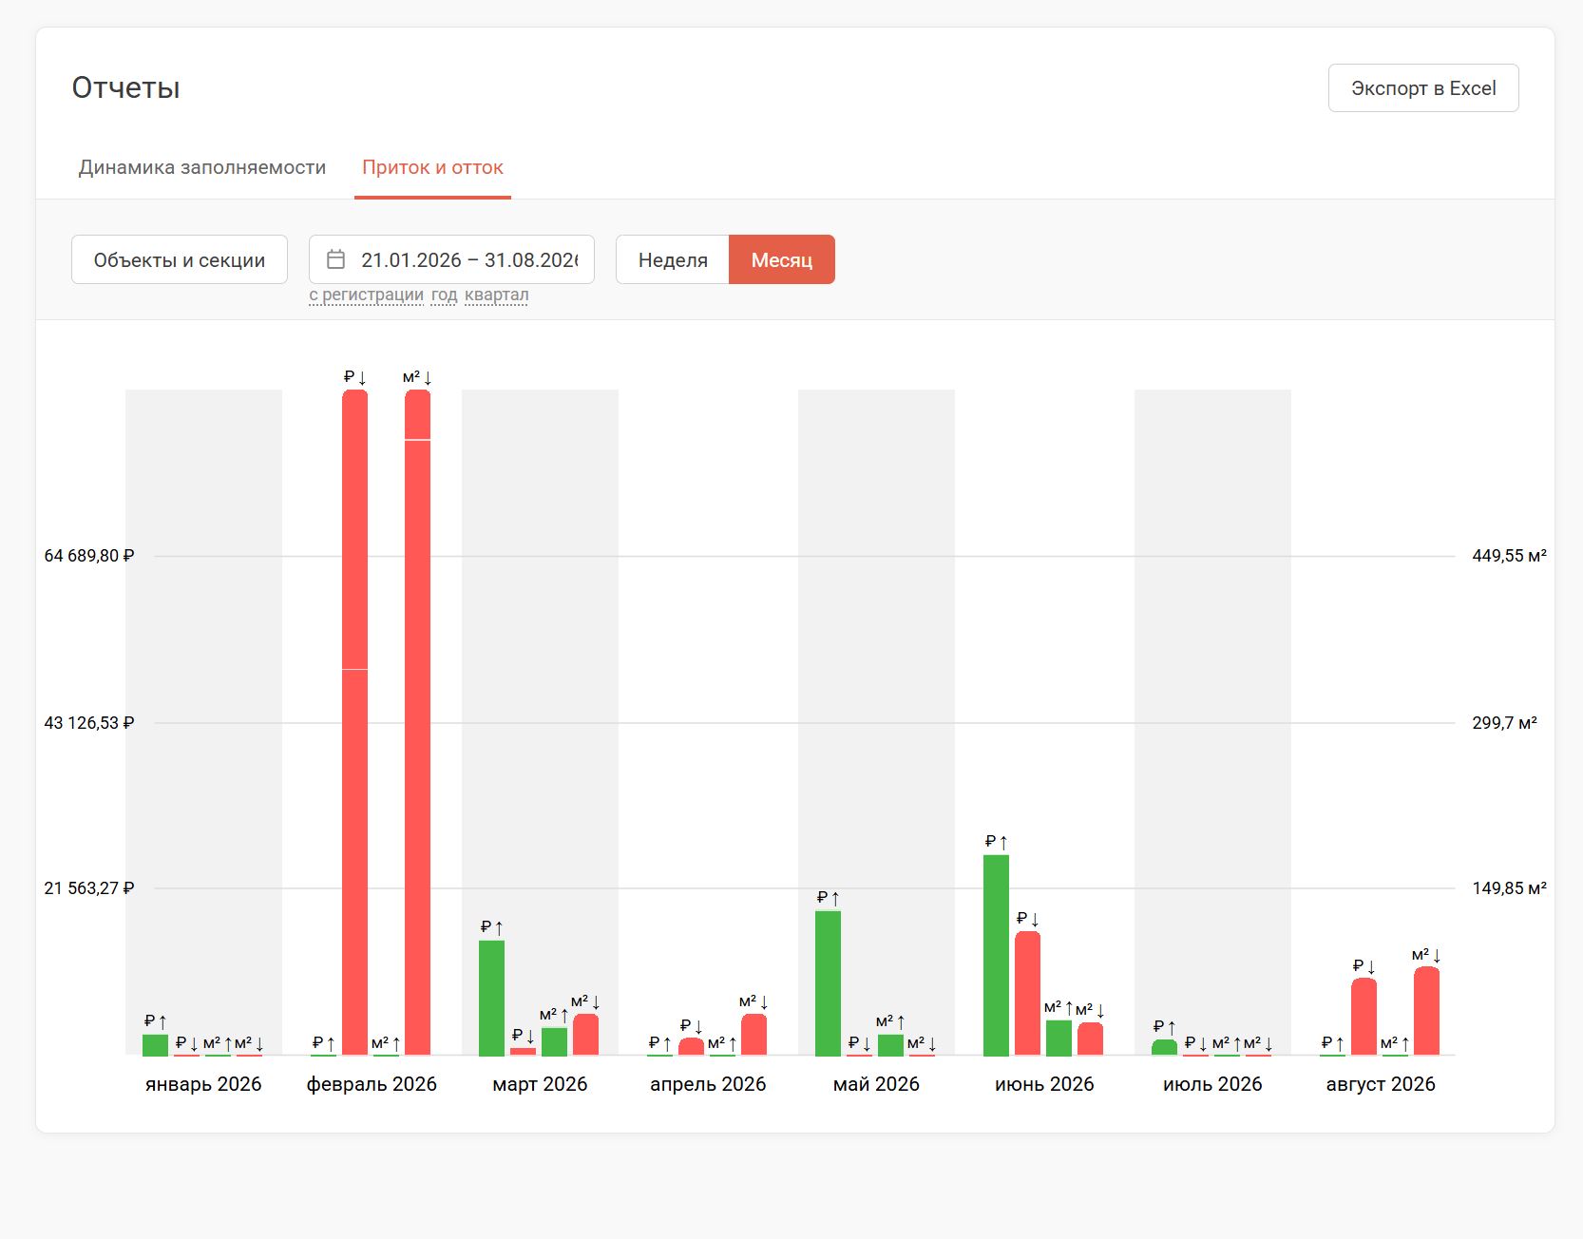The image size is (1583, 1239).
Task: Click green ₽ inflow bar for май 2026
Action: (x=829, y=983)
